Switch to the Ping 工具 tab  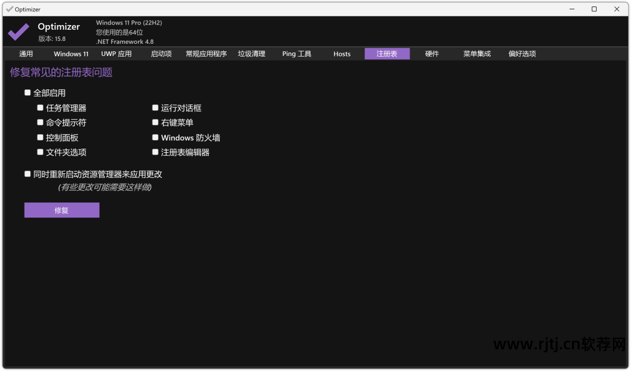click(x=297, y=54)
